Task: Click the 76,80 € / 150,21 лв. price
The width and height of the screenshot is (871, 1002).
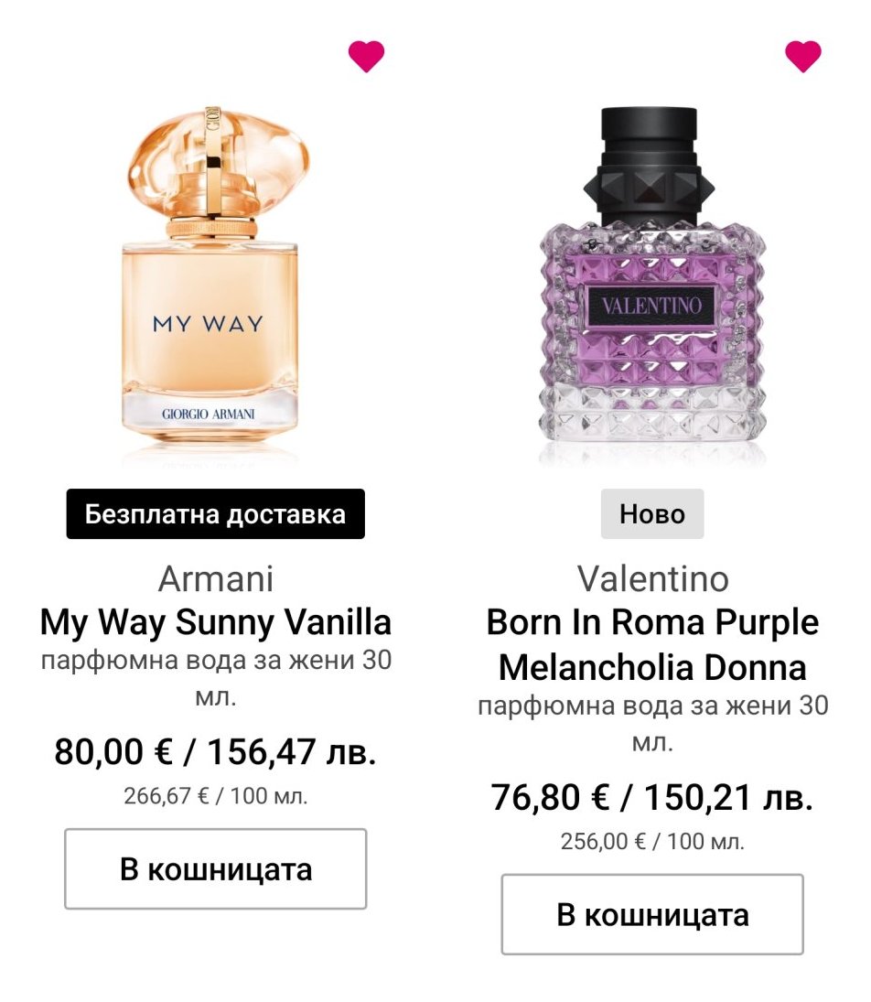Action: click(x=652, y=798)
